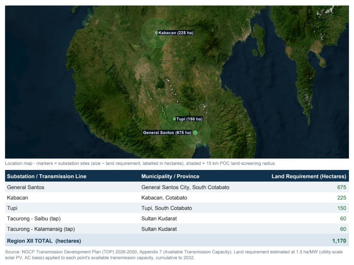The height and width of the screenshot is (265, 354).
Task: Select the "Tupi (150 ha)" map label
Action: pos(189,119)
